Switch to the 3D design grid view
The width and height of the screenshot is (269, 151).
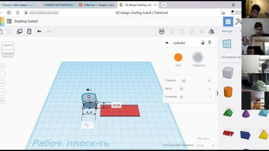tap(228, 21)
